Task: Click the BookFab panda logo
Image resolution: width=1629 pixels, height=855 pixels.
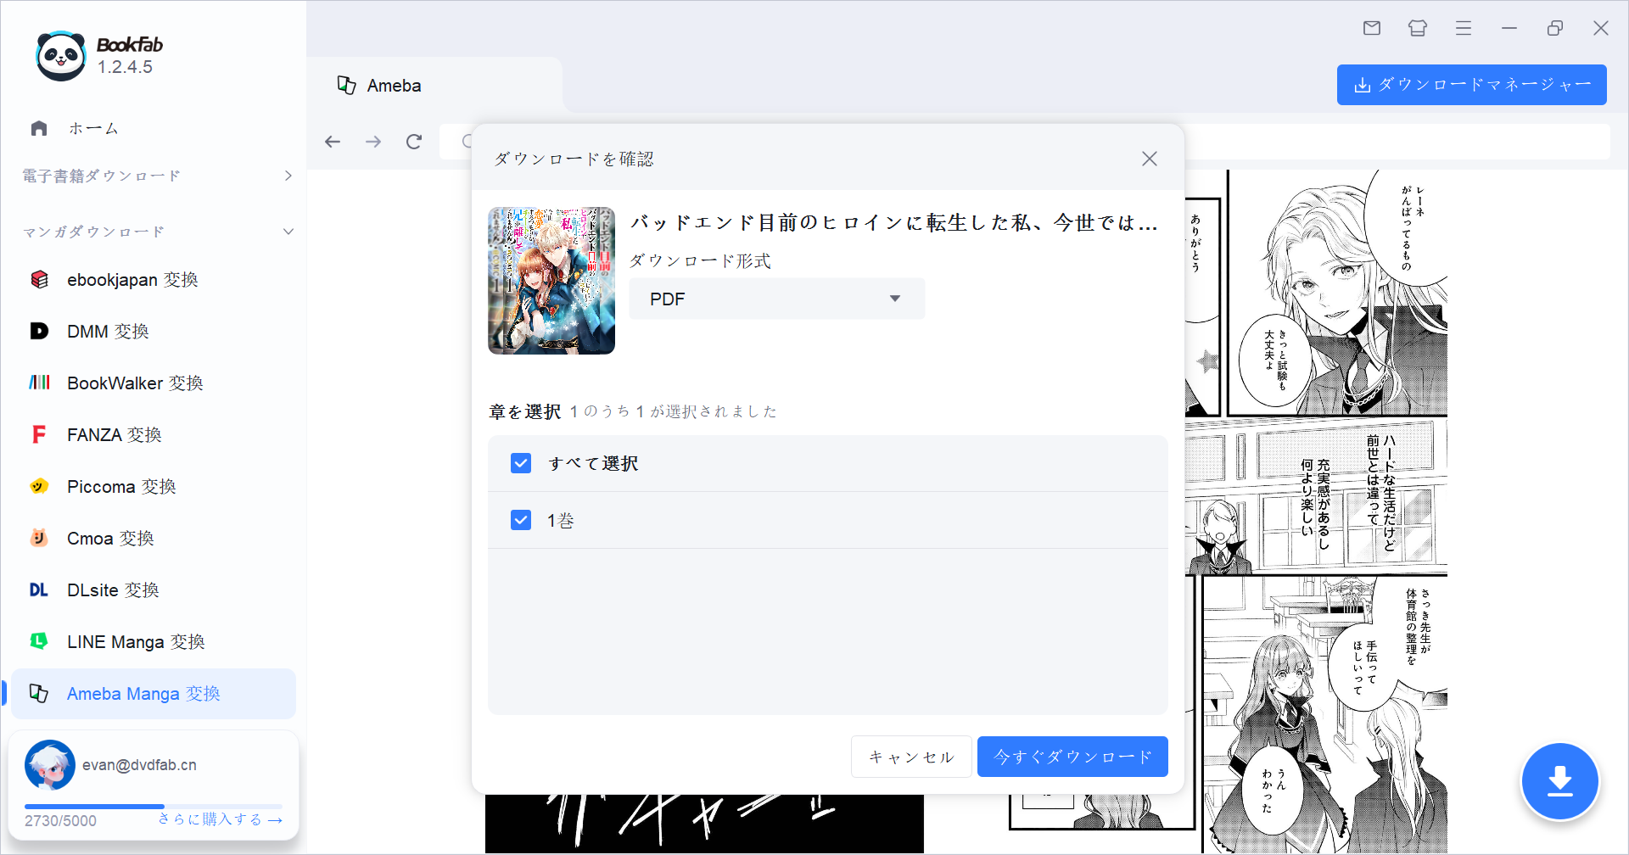Action: click(61, 56)
